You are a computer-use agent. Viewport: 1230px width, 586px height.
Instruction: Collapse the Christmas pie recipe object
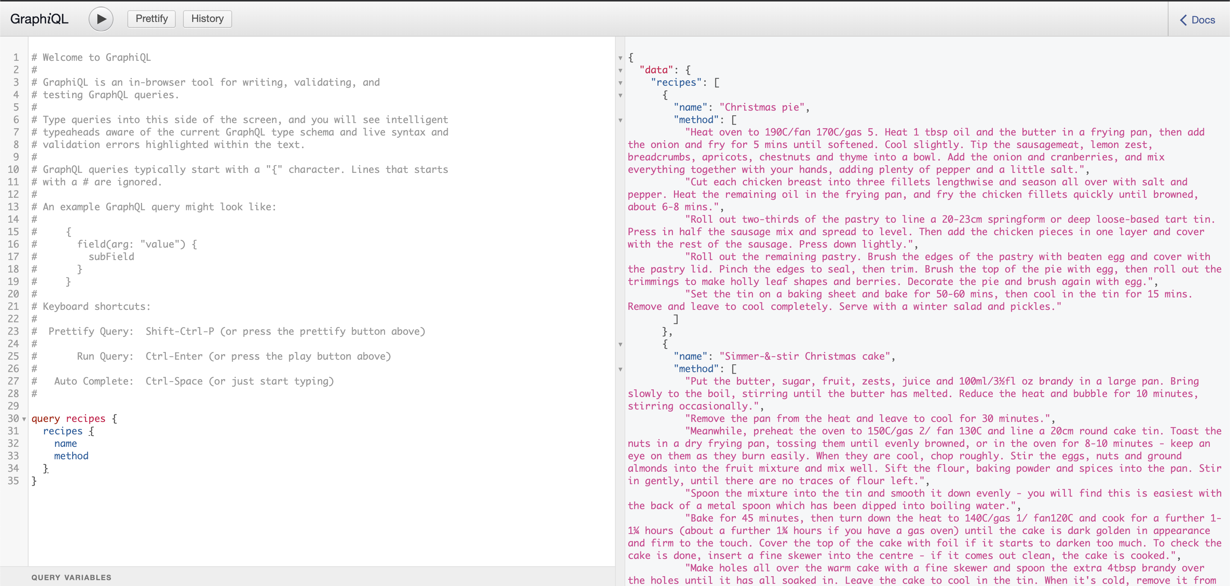[620, 96]
